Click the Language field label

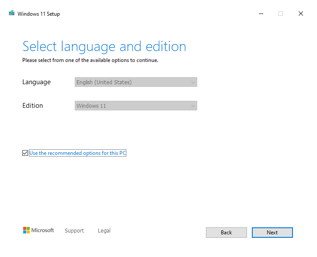pyautogui.click(x=36, y=82)
